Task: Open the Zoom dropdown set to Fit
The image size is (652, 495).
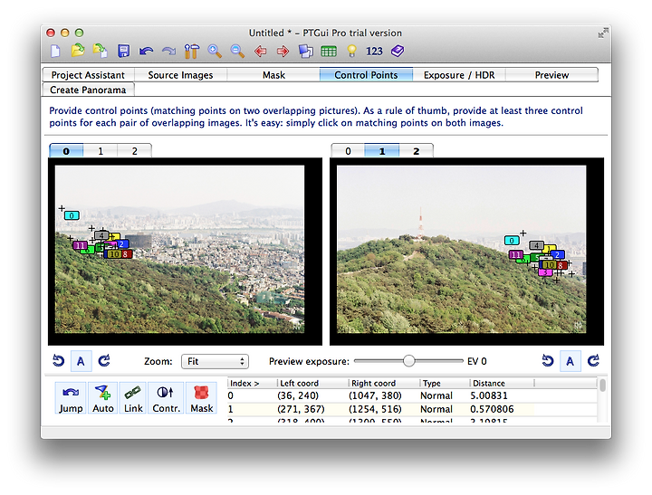Action: (x=215, y=361)
